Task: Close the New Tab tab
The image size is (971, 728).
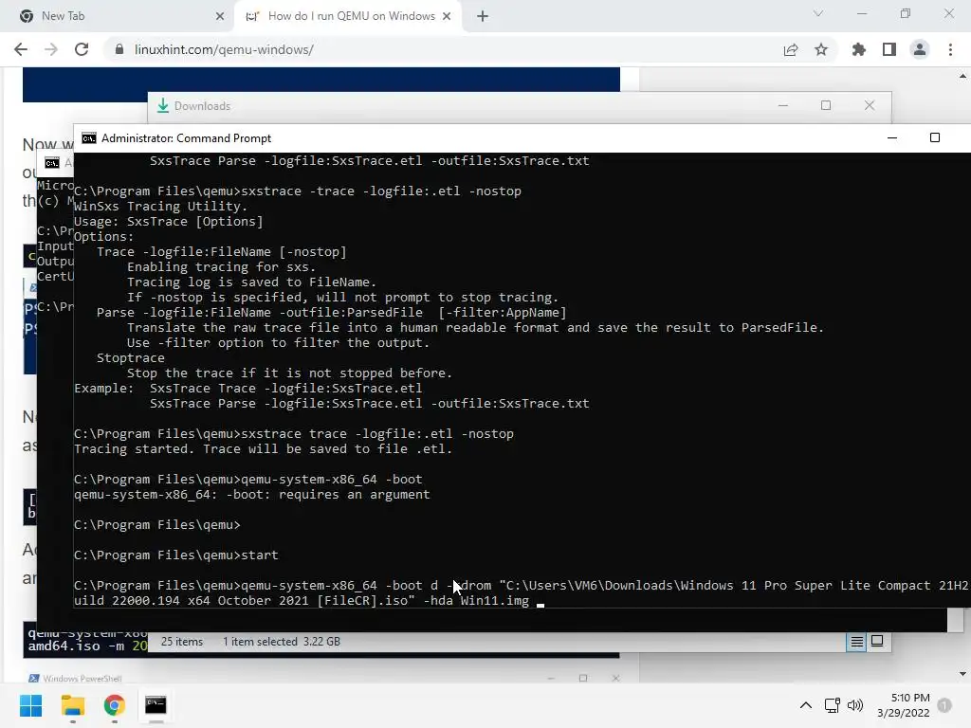Action: pyautogui.click(x=220, y=16)
